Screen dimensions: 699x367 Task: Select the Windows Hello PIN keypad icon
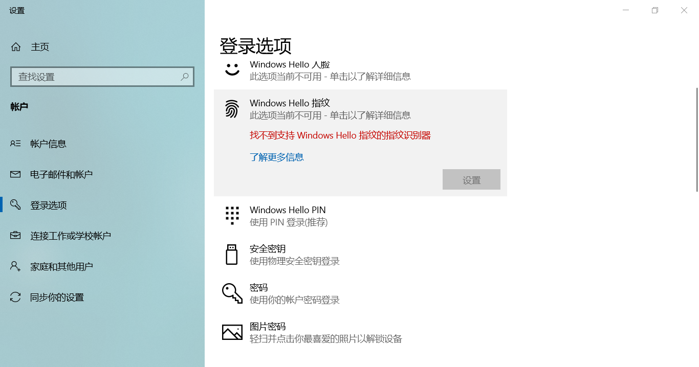pyautogui.click(x=232, y=216)
